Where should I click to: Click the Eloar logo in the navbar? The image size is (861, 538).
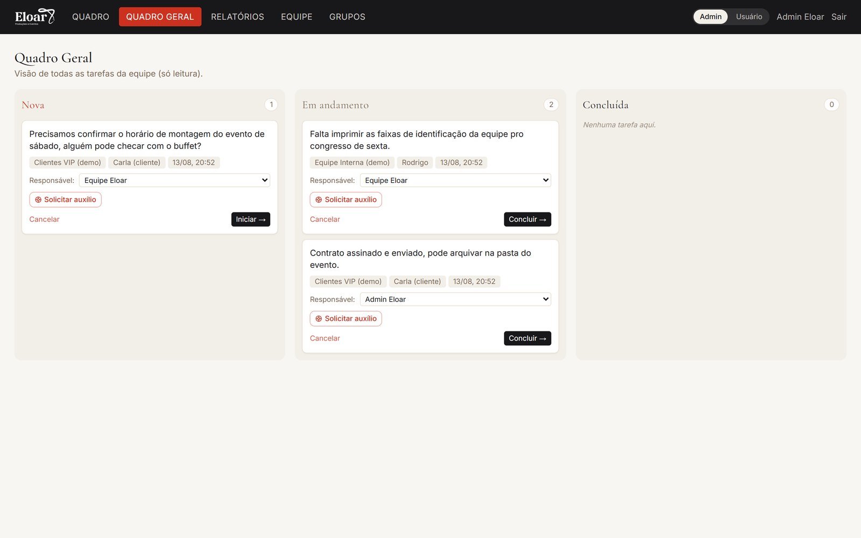tap(35, 17)
